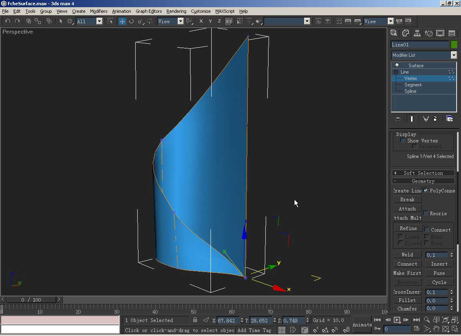Open the Modifiers menu

(x=98, y=11)
